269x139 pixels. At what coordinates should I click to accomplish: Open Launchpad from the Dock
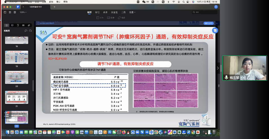click(12, 132)
